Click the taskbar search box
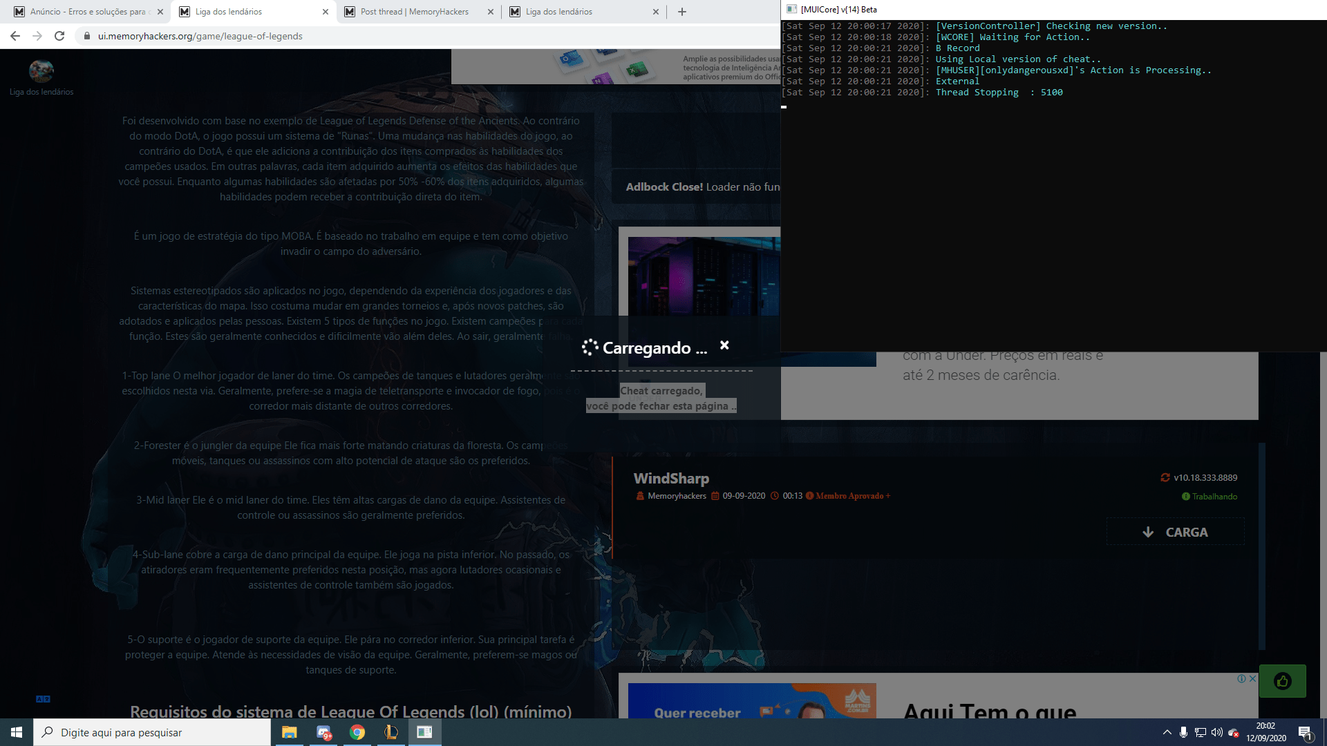Image resolution: width=1327 pixels, height=746 pixels. [x=152, y=732]
